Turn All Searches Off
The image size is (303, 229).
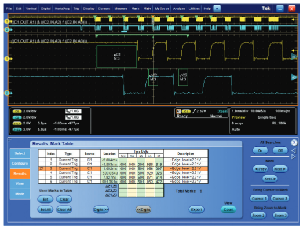(280, 150)
